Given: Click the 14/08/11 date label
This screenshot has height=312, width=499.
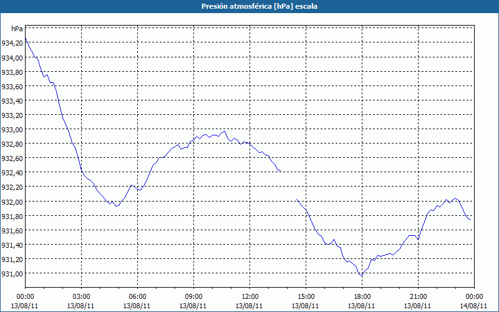Looking at the screenshot, I should tap(473, 306).
